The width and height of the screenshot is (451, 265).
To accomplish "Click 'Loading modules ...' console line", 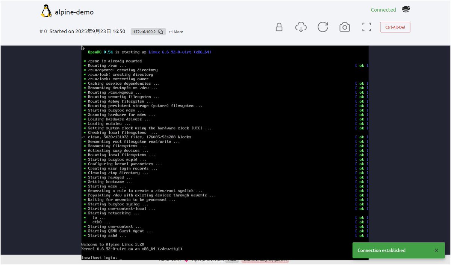I will 109,124.
